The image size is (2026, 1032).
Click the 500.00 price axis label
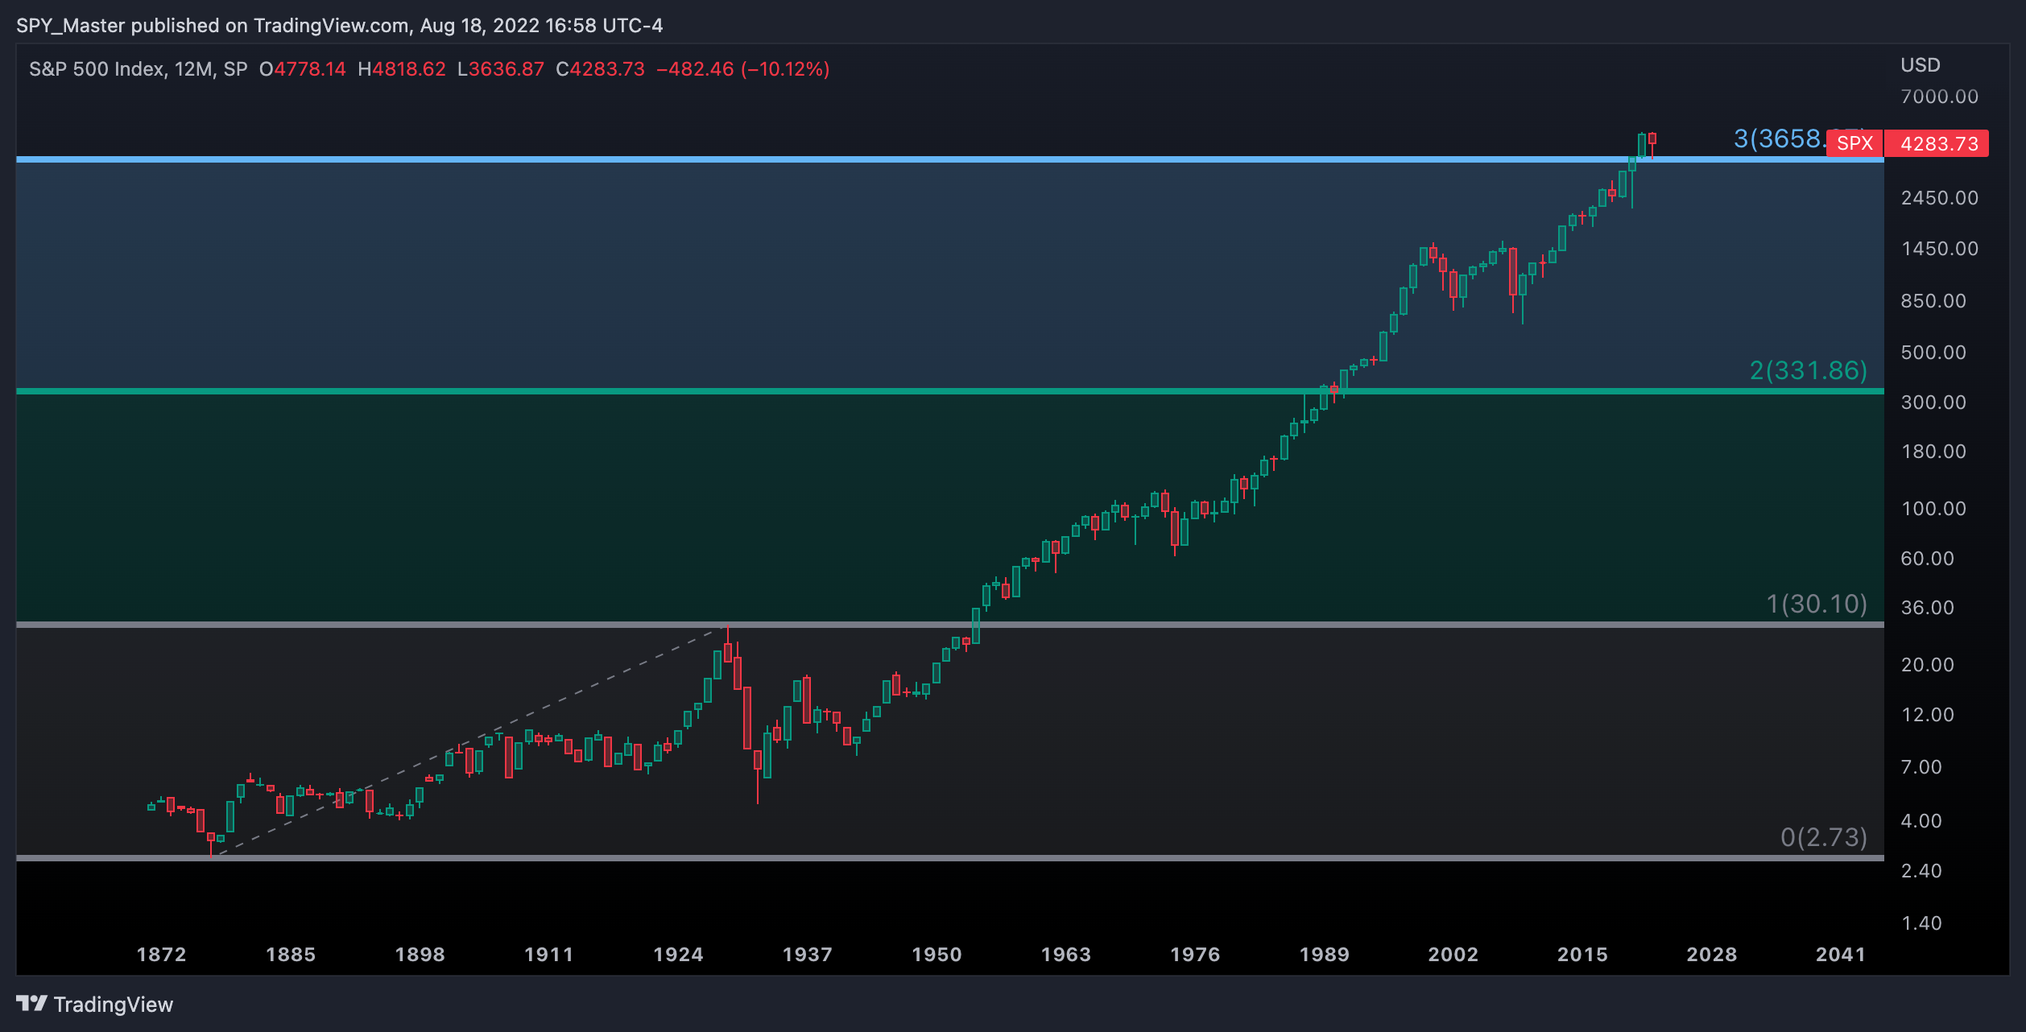pyautogui.click(x=1933, y=353)
